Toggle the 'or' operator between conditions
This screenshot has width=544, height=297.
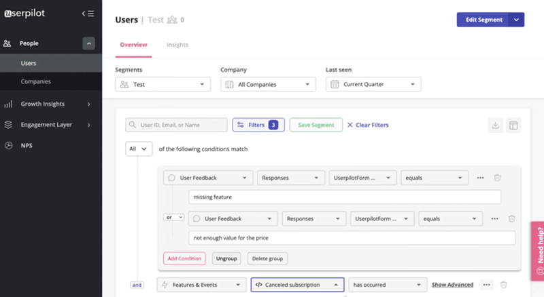point(173,218)
